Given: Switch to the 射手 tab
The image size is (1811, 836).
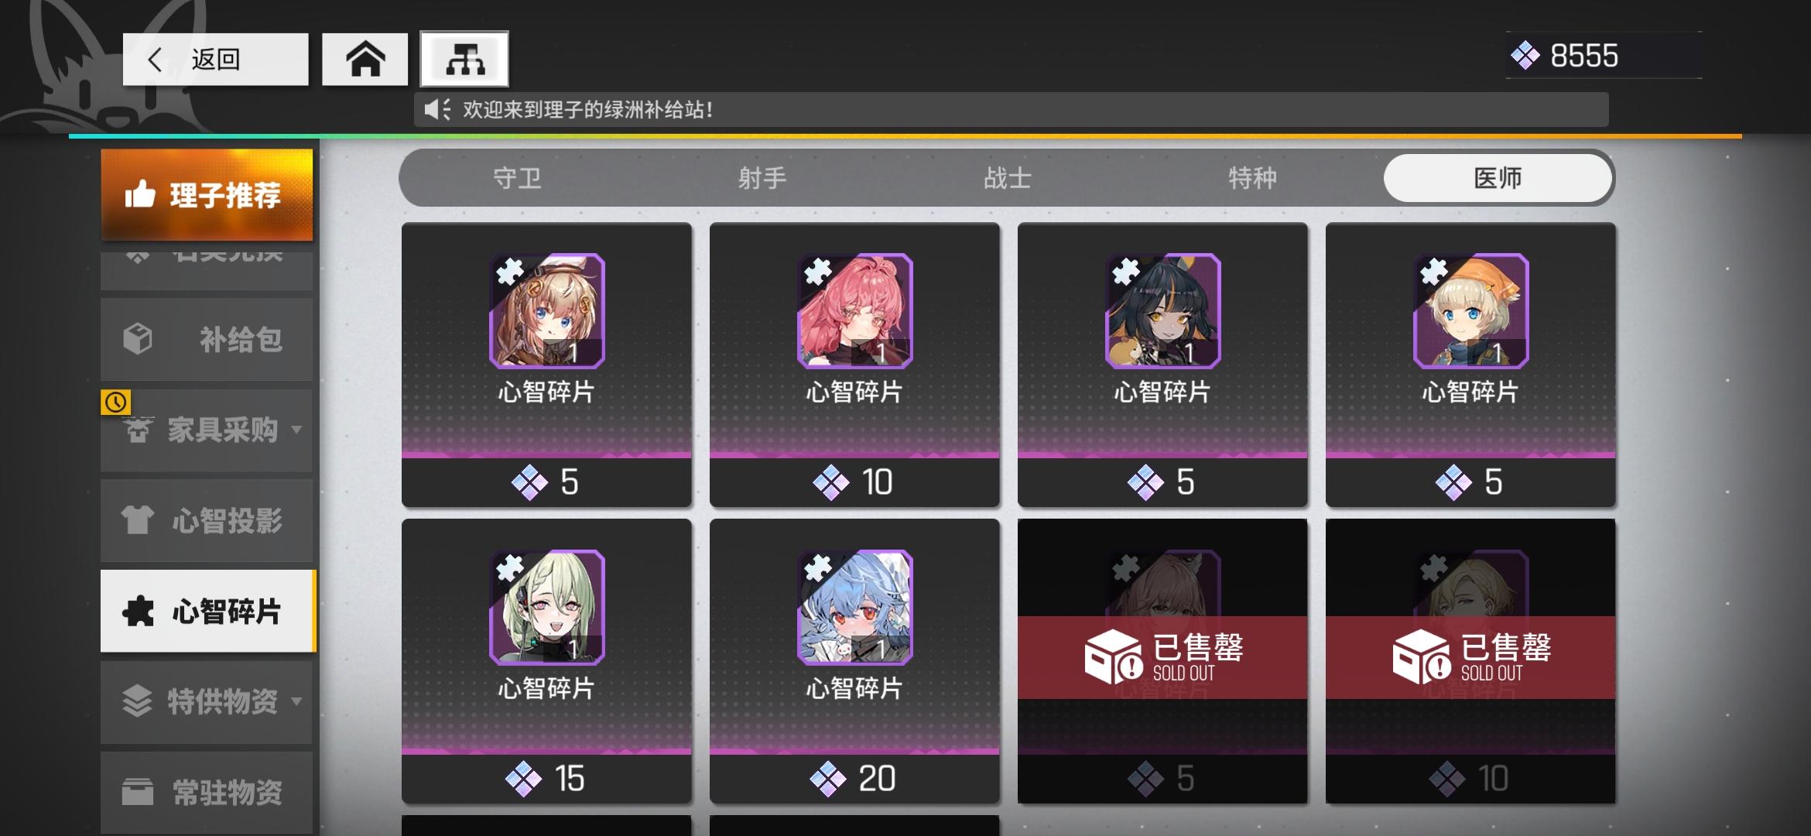Looking at the screenshot, I should (x=762, y=178).
